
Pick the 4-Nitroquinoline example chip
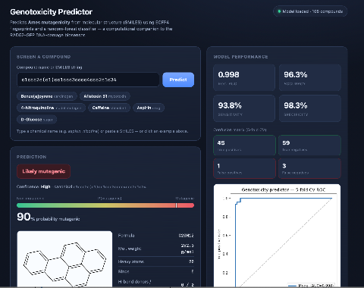[51, 108]
